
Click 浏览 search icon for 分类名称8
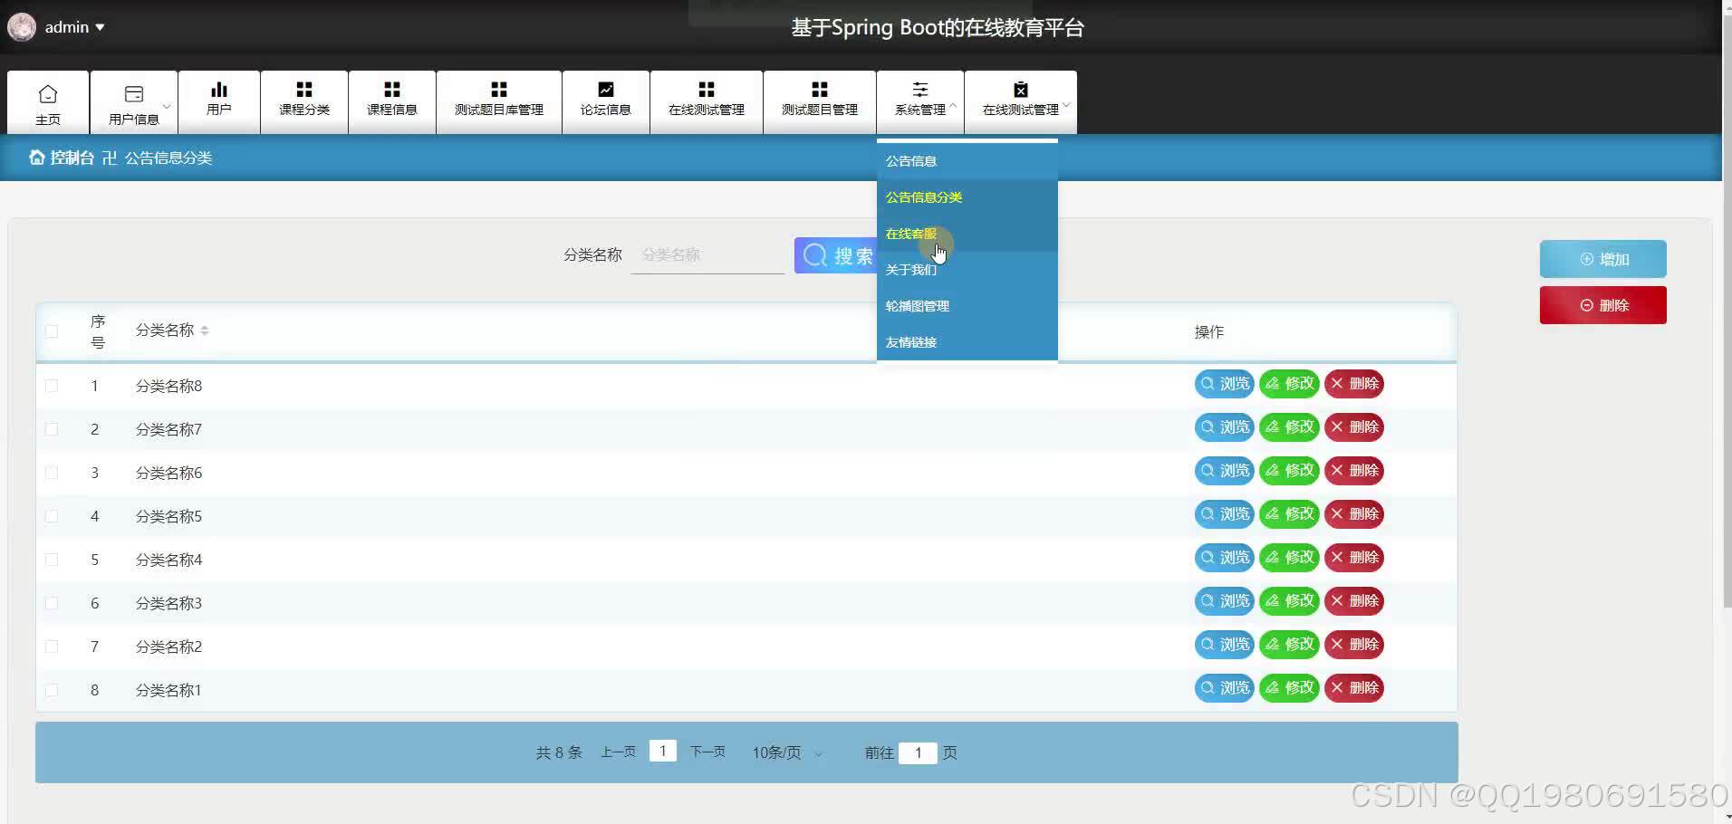pyautogui.click(x=1208, y=384)
